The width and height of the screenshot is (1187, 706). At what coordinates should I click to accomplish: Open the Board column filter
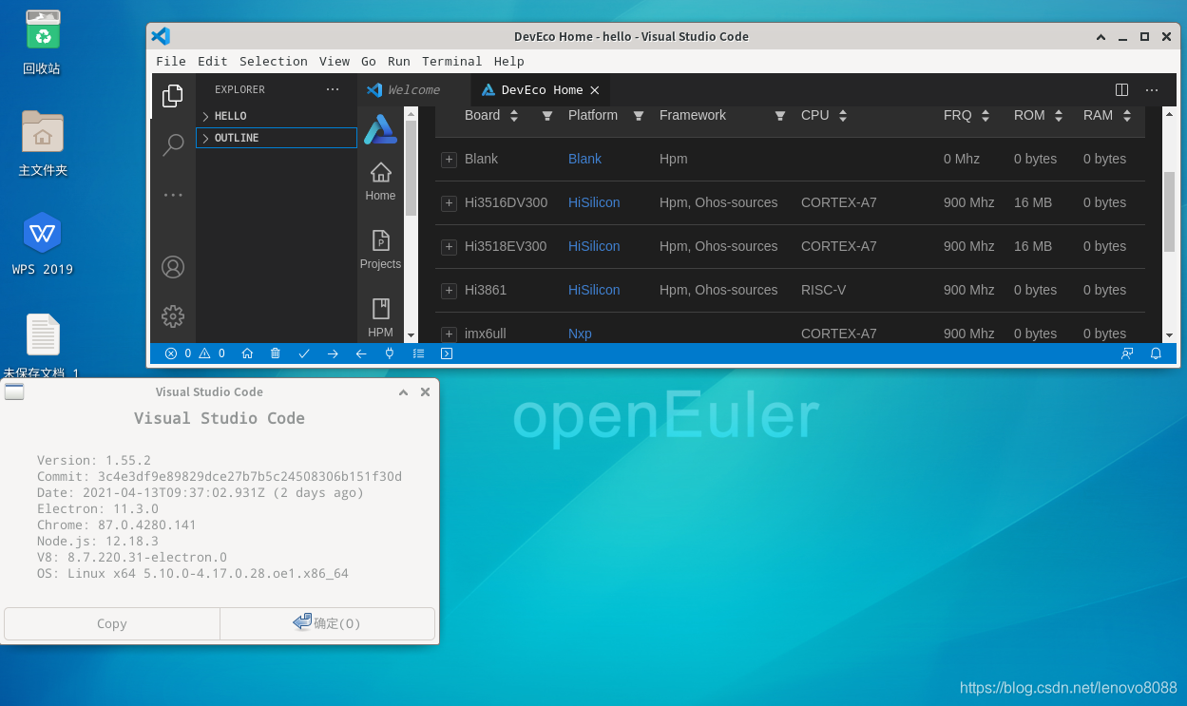tap(547, 116)
